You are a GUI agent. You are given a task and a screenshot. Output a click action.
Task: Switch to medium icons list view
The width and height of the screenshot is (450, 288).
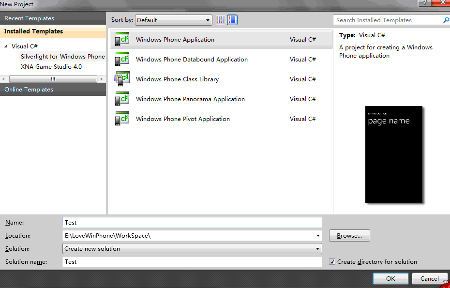232,20
